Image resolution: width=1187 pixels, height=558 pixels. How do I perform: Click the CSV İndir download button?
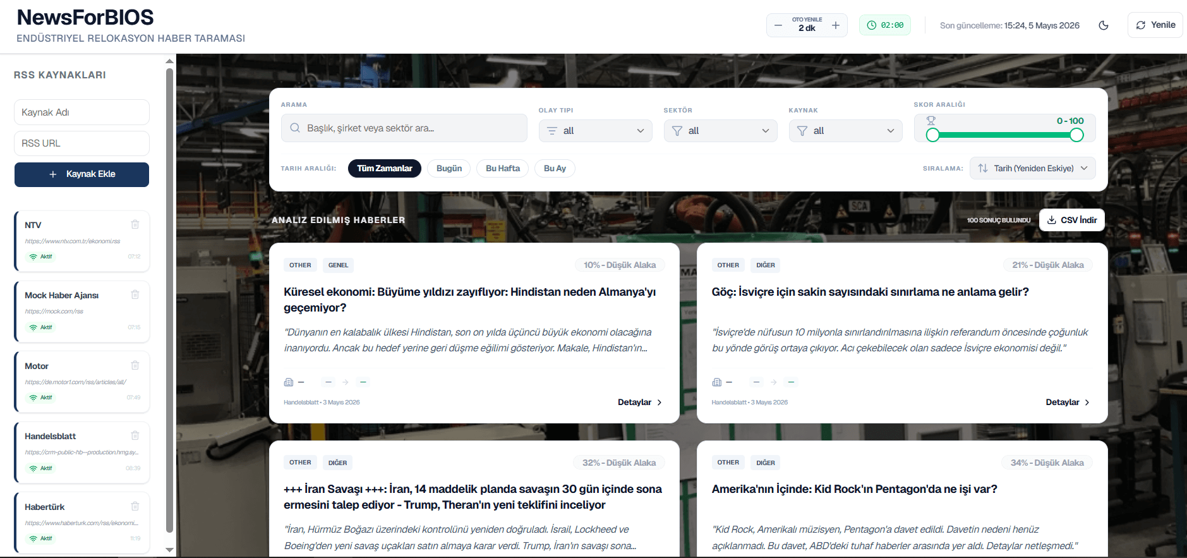pyautogui.click(x=1072, y=220)
